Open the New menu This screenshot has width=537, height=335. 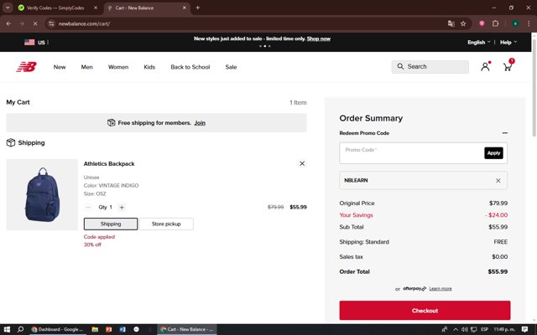(60, 67)
